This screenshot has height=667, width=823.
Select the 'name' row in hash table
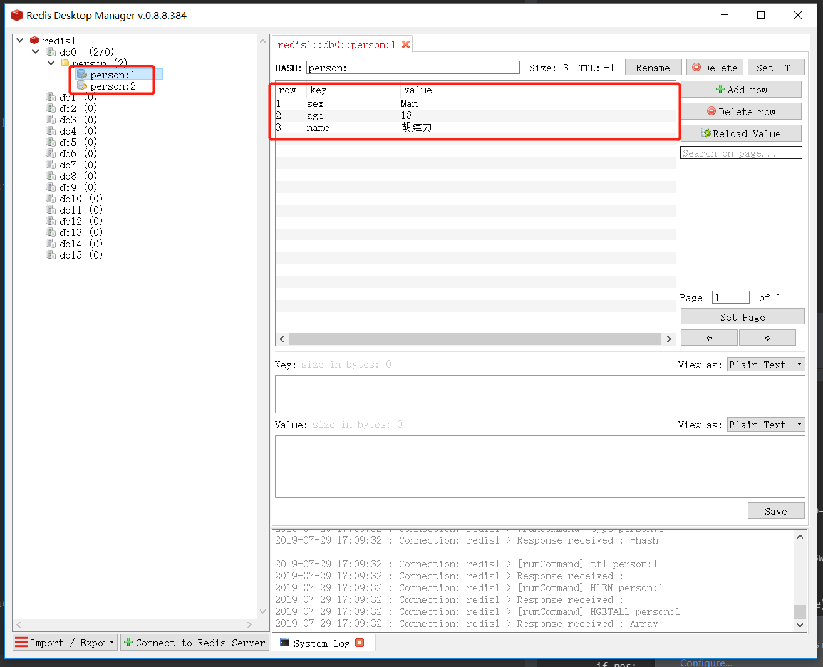tap(475, 128)
